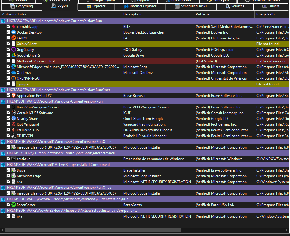Click the Brave installer icon under Installed Components

[x=14, y=170]
